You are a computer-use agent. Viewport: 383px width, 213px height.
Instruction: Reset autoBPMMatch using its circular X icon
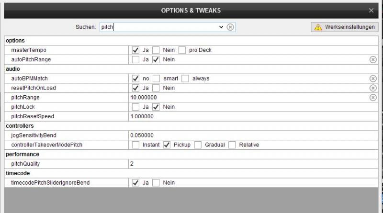point(373,78)
